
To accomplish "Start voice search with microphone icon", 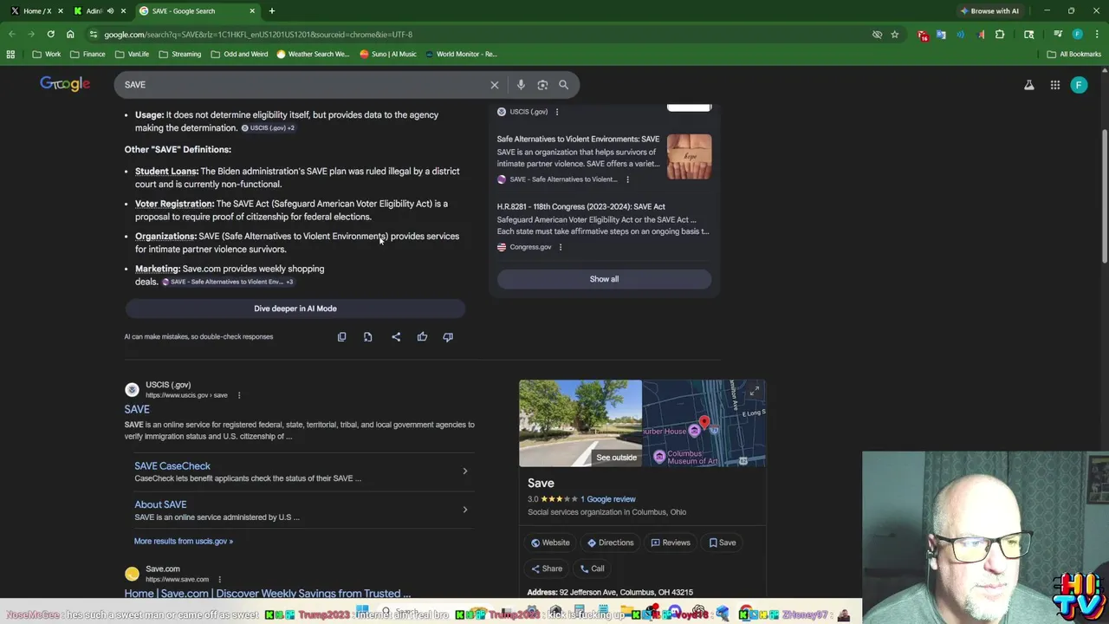I will tap(521, 85).
